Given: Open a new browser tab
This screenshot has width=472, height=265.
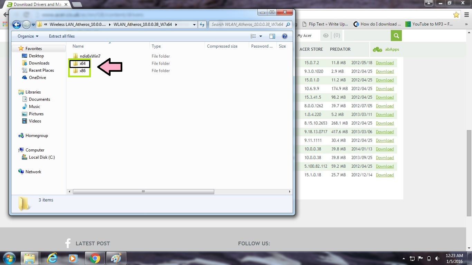Looking at the screenshot, I should tap(77, 4).
